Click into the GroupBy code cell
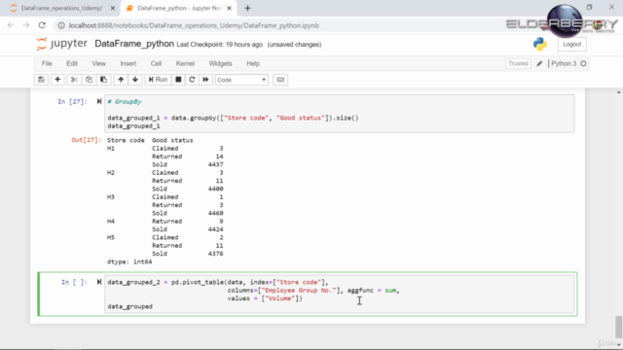Screen dimensions: 623x350 (340, 114)
